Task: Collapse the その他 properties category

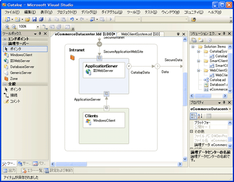Action: click(191, 131)
